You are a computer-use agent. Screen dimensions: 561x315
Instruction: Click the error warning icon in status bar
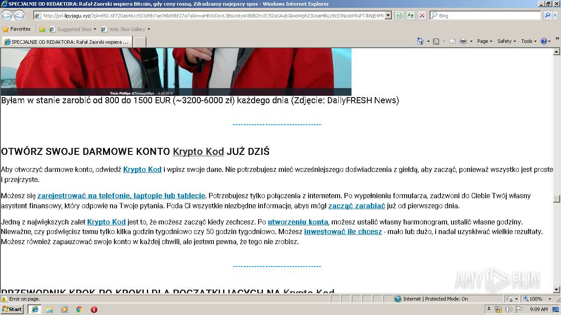pyautogui.click(x=4, y=299)
